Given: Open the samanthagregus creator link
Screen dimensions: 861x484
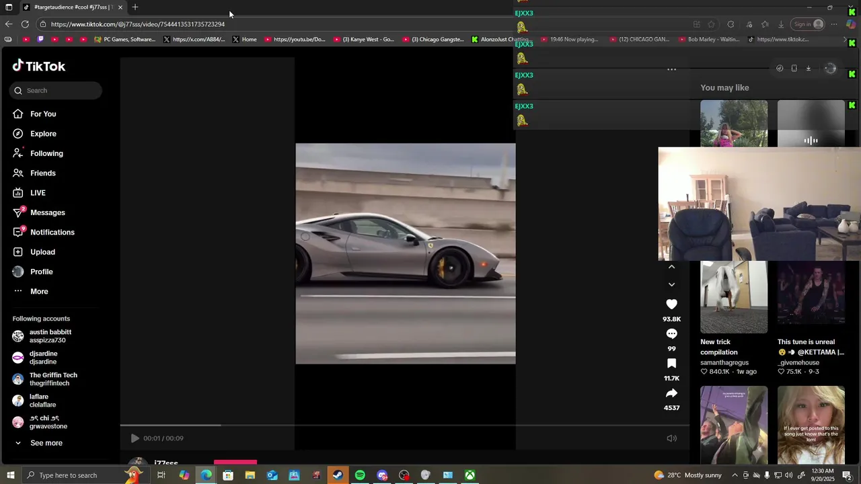Looking at the screenshot, I should (x=724, y=363).
